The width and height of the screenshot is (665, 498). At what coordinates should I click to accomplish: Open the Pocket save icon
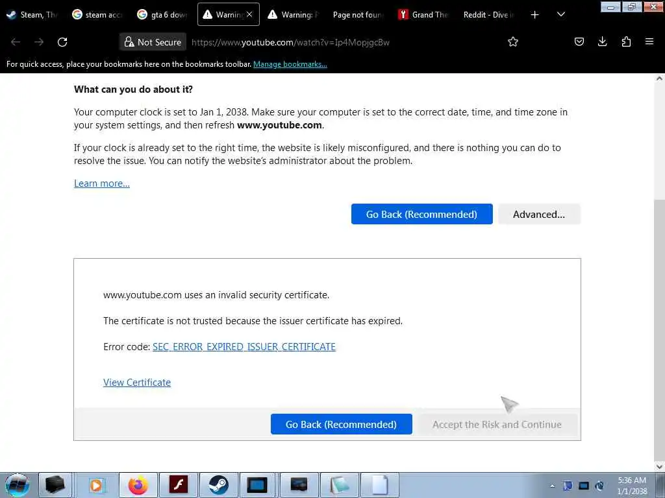pyautogui.click(x=579, y=41)
